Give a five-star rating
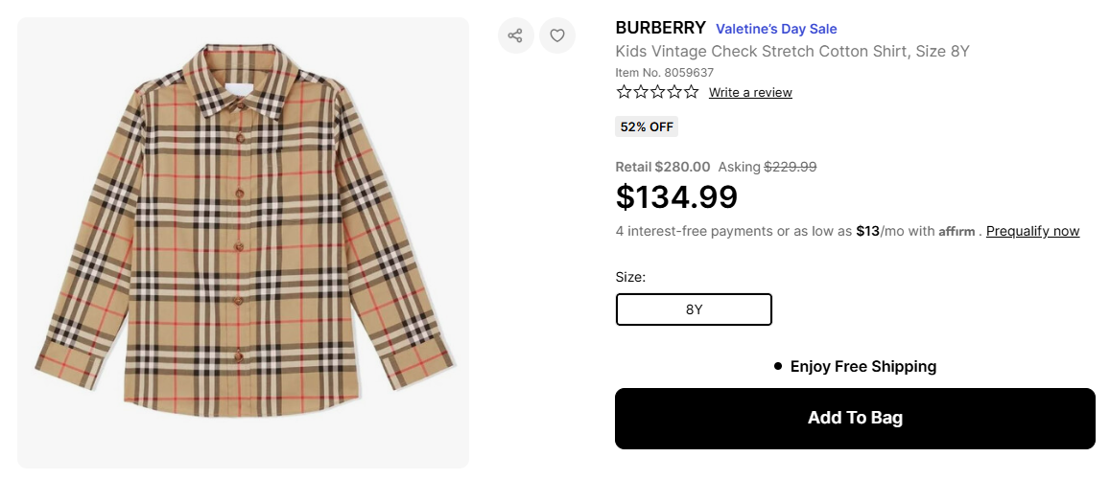The width and height of the screenshot is (1110, 480). (x=691, y=92)
